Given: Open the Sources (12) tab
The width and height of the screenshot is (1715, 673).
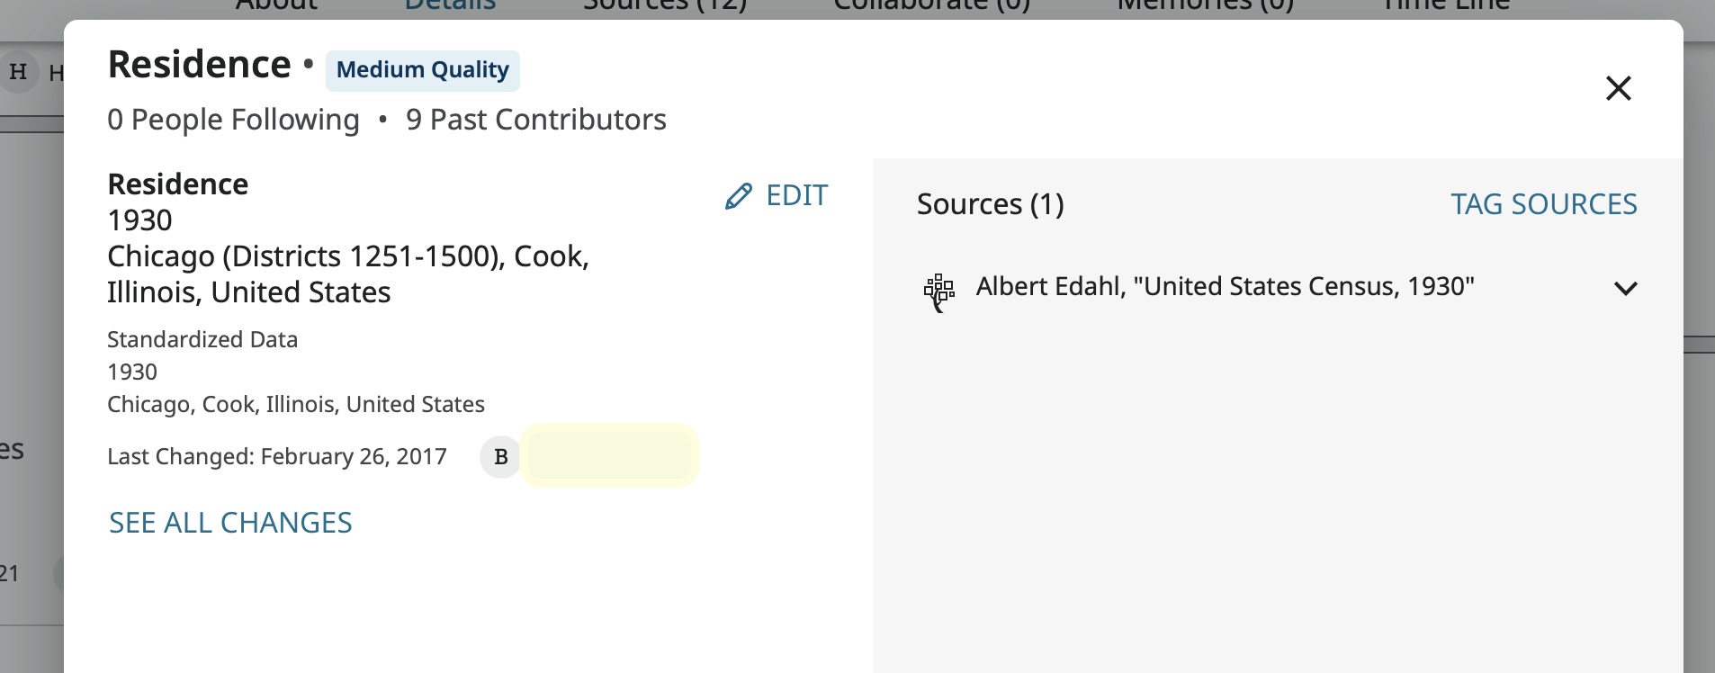Looking at the screenshot, I should click(665, 5).
